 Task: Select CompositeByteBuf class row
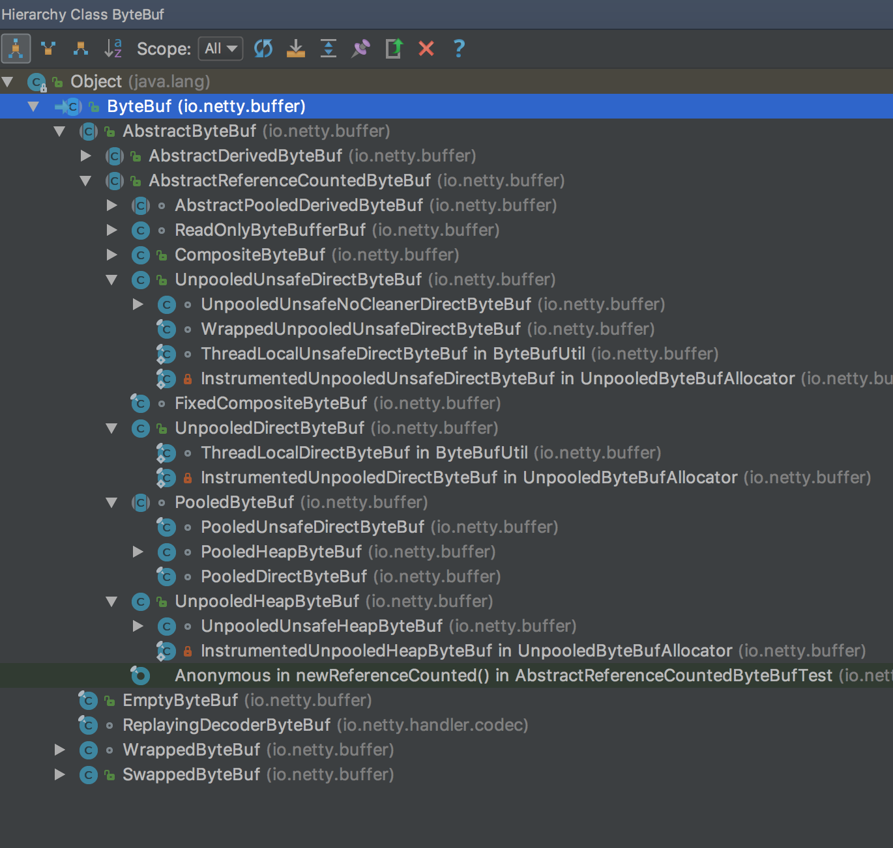[446, 255]
